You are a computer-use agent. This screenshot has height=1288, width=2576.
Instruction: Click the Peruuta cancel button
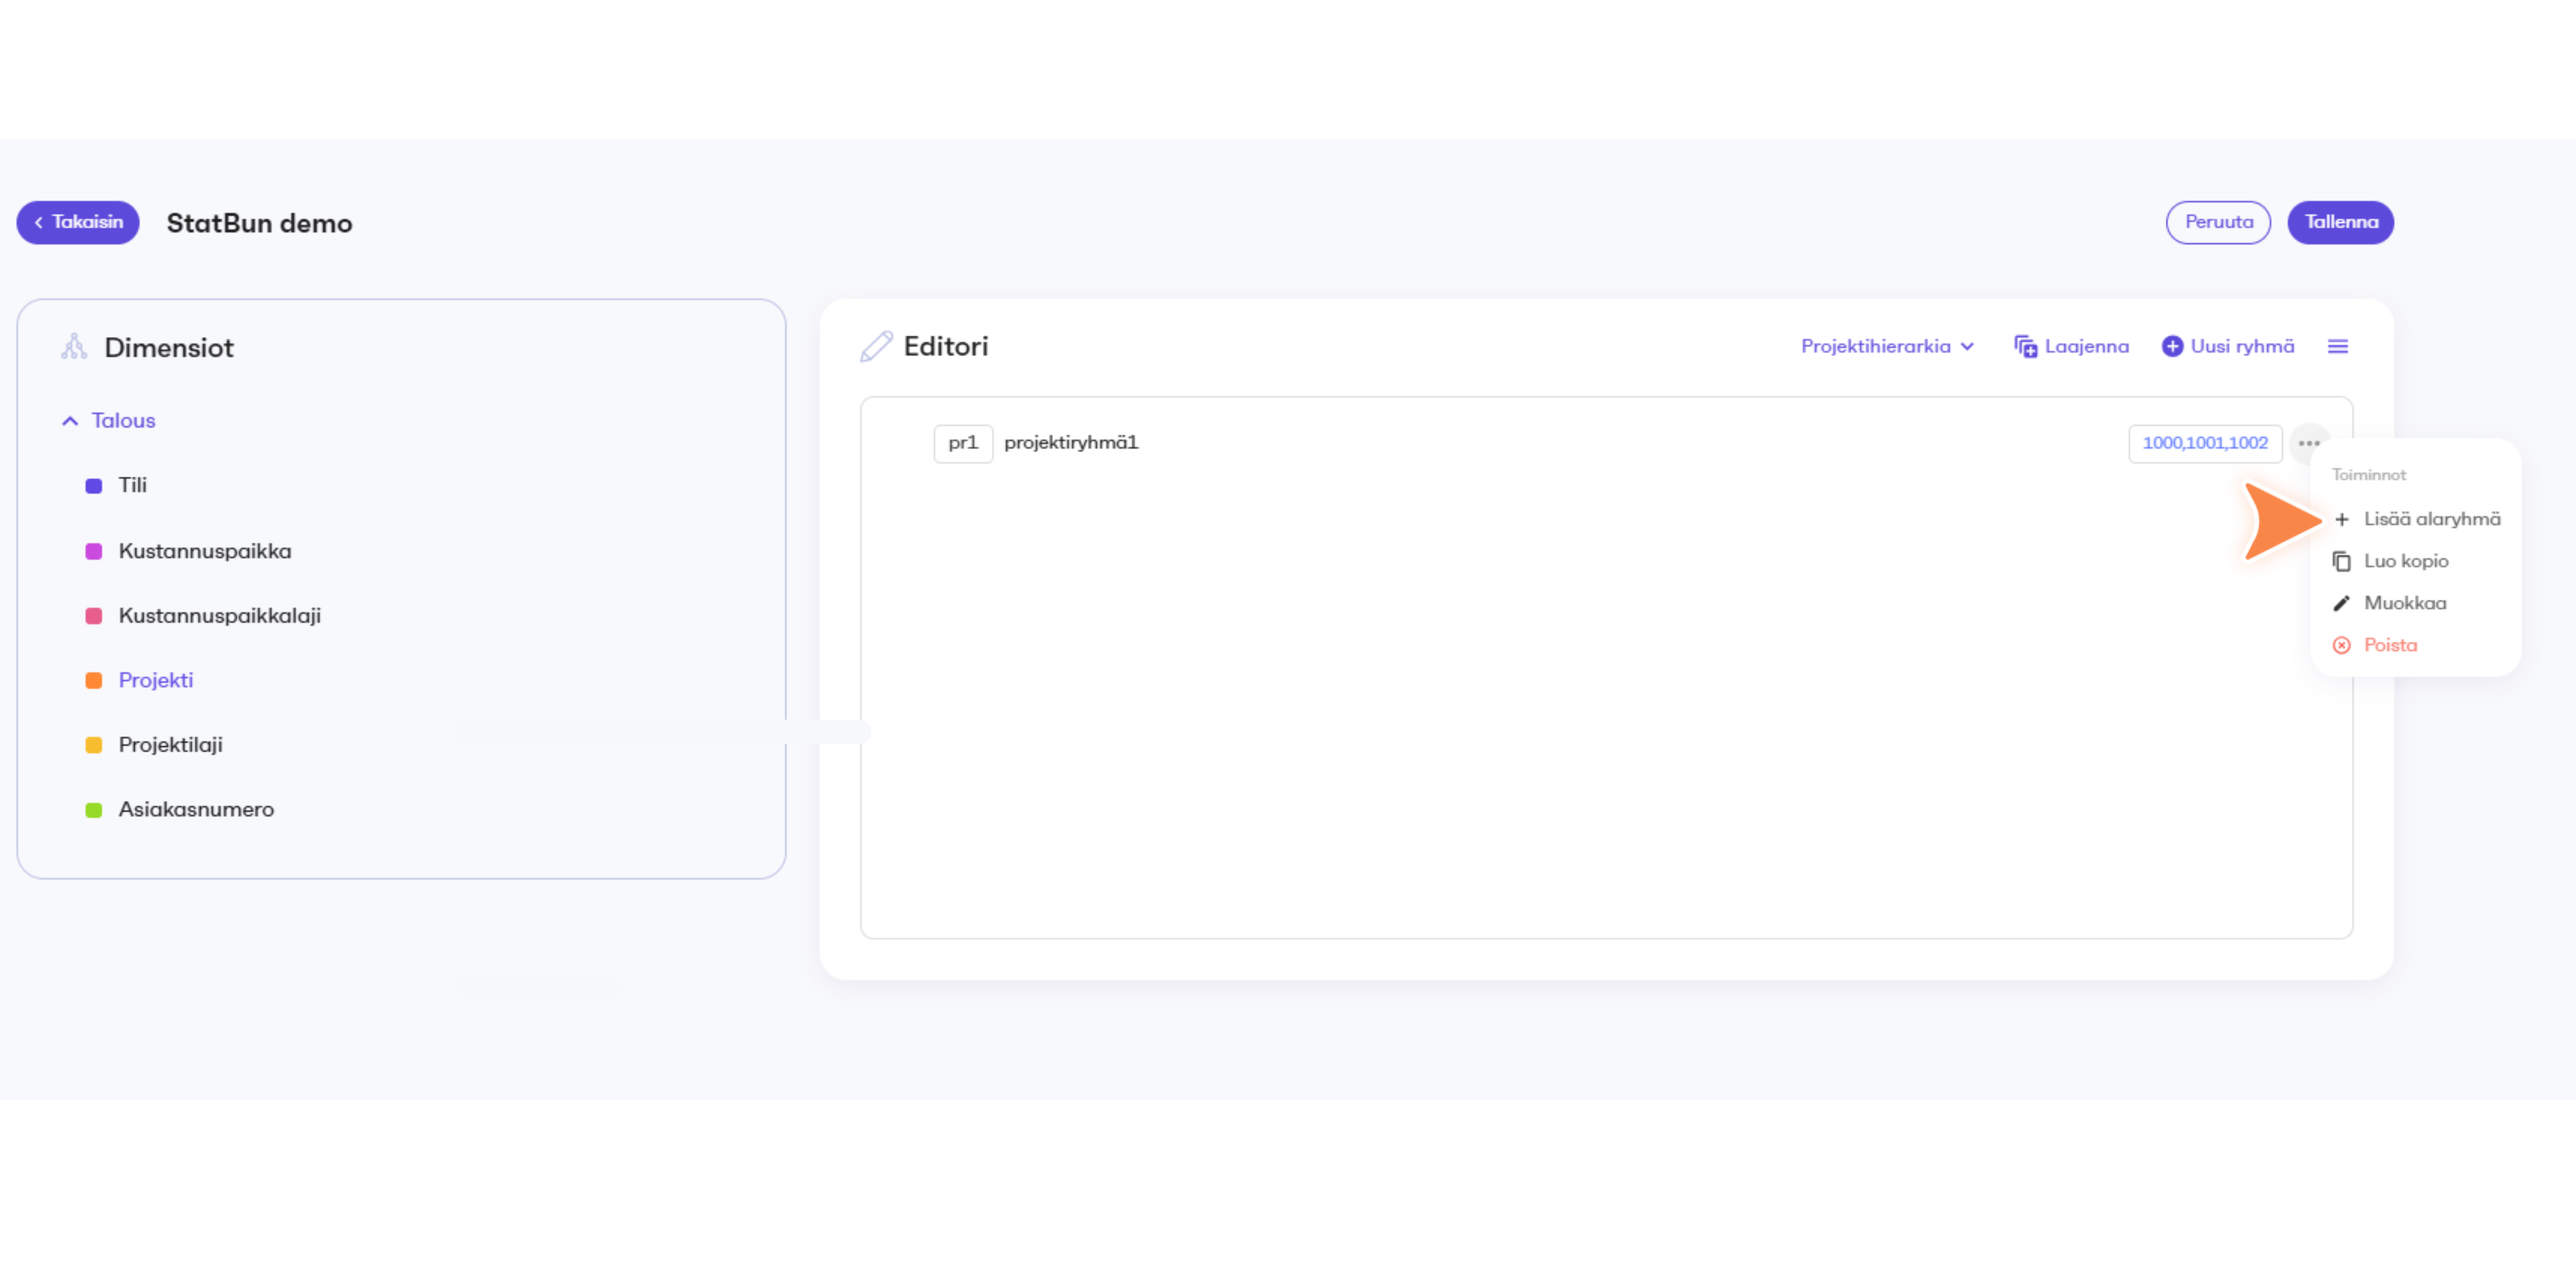[2218, 222]
